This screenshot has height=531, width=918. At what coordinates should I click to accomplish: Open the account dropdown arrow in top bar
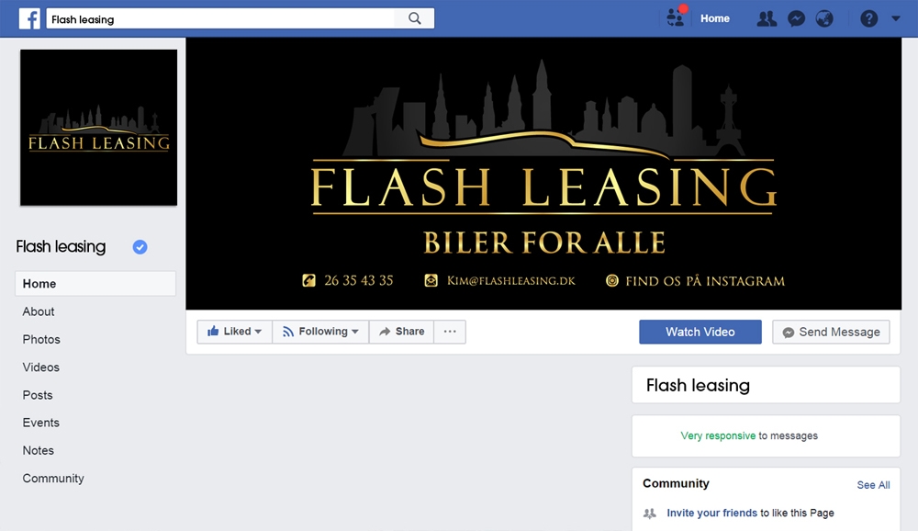click(896, 18)
